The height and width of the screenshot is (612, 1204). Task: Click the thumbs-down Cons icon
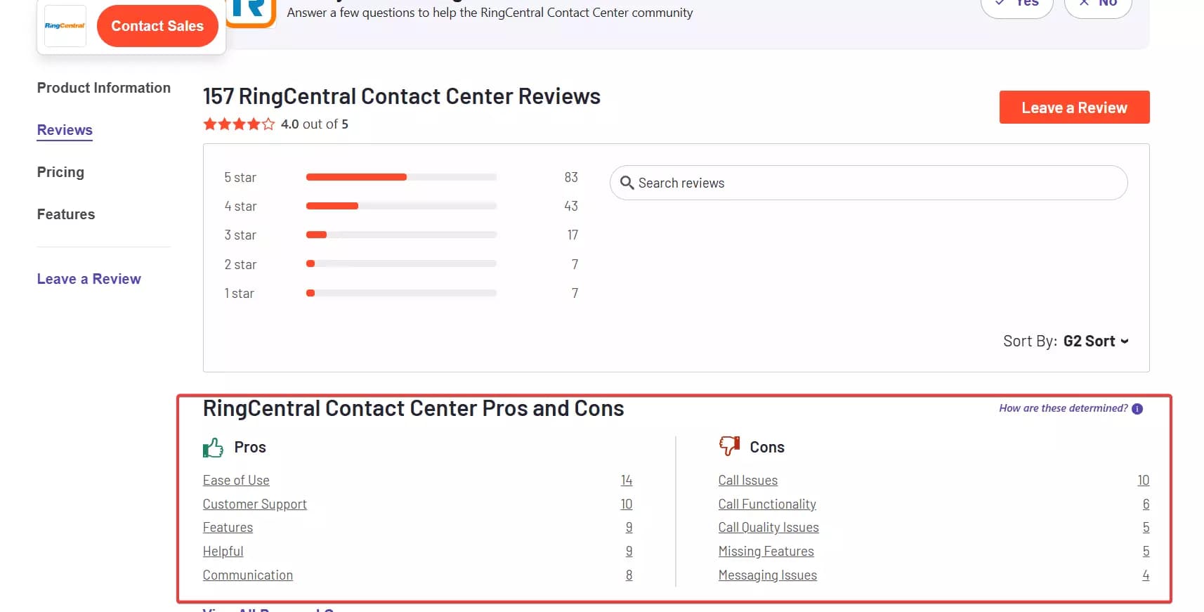tap(728, 445)
